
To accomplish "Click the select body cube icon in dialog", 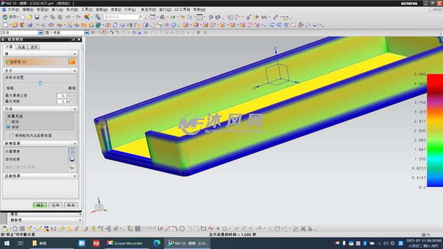I will click(72, 62).
